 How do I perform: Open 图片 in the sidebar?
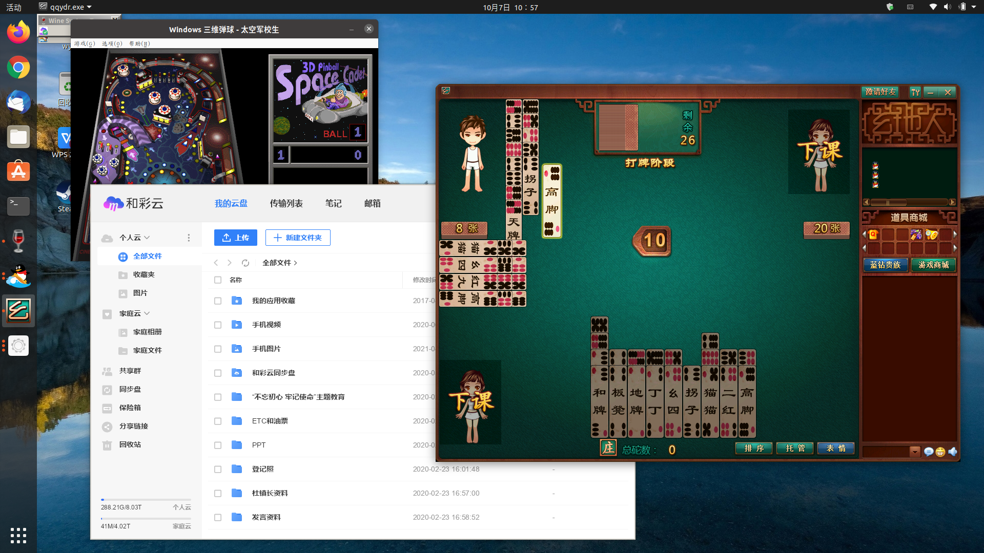(140, 293)
